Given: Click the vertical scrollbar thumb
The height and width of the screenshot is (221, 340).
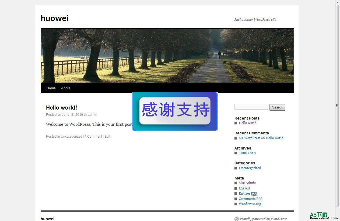Looking at the screenshot, I should click(x=337, y=105).
